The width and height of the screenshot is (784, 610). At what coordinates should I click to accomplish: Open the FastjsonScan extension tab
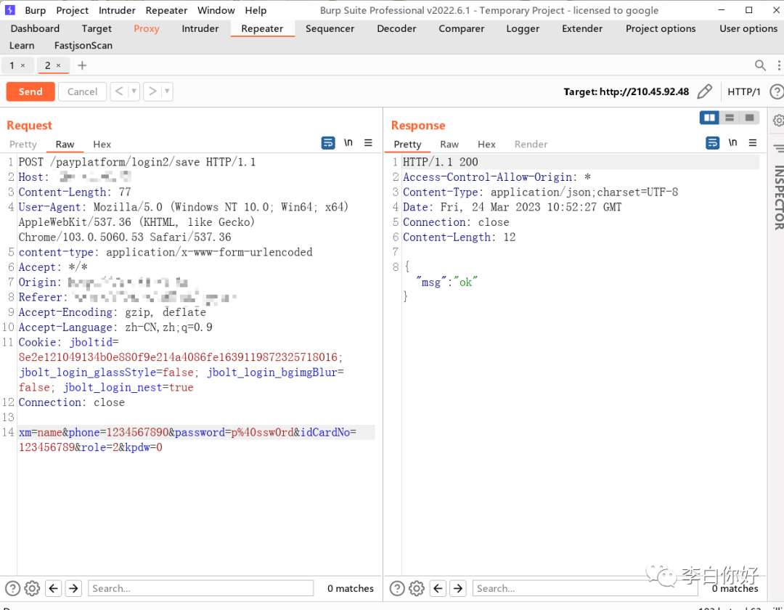[x=83, y=46]
